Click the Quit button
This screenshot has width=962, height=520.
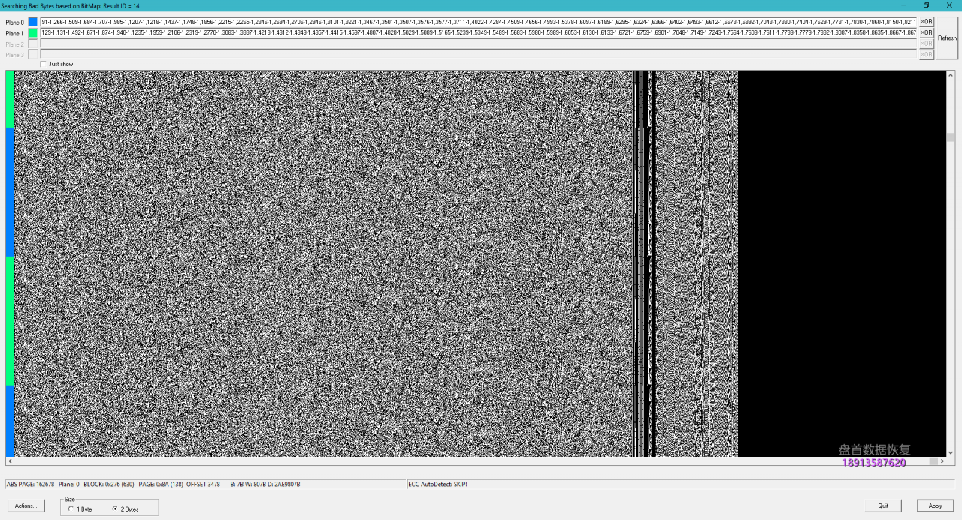pyautogui.click(x=883, y=506)
